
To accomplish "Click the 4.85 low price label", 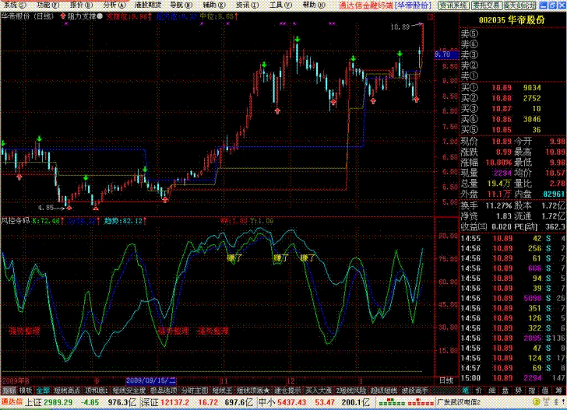I will tap(45, 208).
